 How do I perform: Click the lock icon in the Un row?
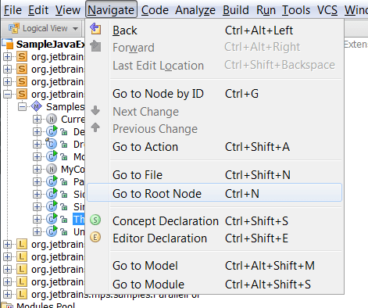(64, 232)
